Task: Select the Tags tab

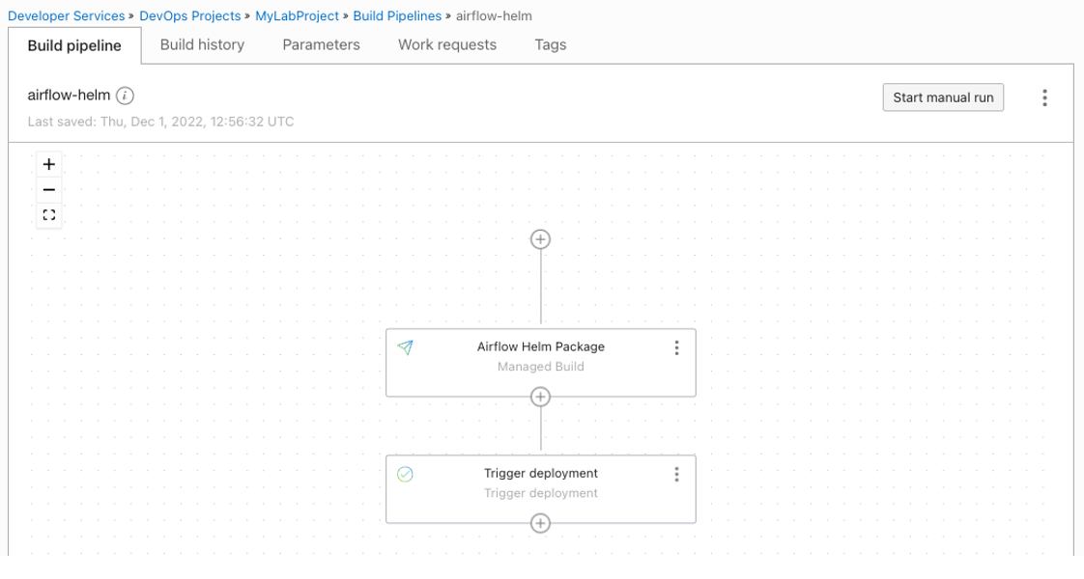Action: tap(551, 44)
